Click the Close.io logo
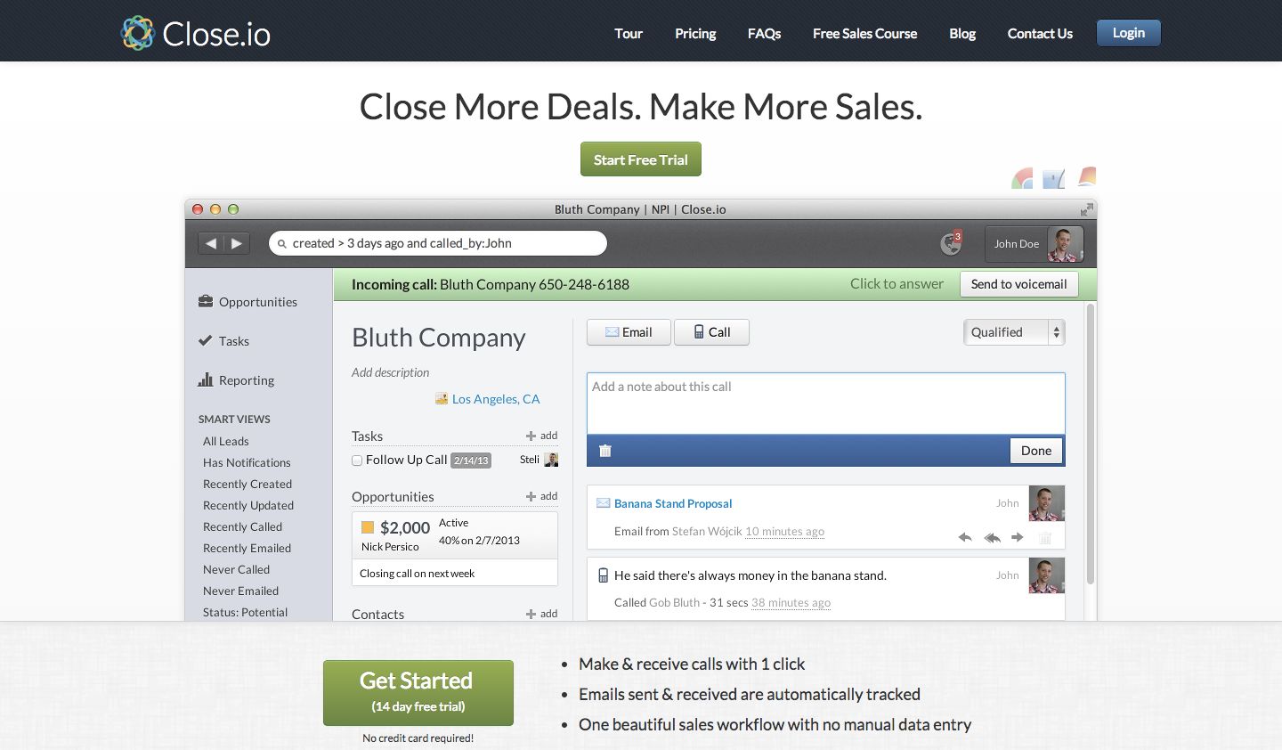This screenshot has height=750, width=1282. (196, 33)
